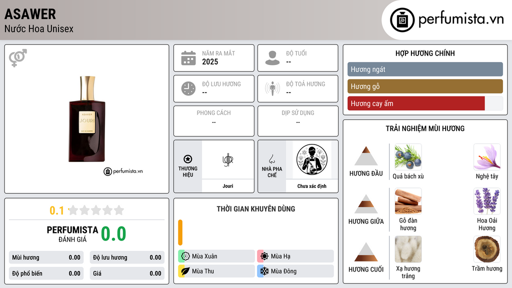The height and width of the screenshot is (288, 512).
Task: Click the THỜI GIAN KHUYÊN DÙNG heading
Action: pyautogui.click(x=256, y=209)
